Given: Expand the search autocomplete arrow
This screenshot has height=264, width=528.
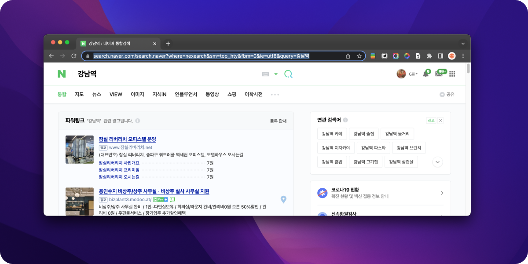Looking at the screenshot, I should pyautogui.click(x=276, y=74).
